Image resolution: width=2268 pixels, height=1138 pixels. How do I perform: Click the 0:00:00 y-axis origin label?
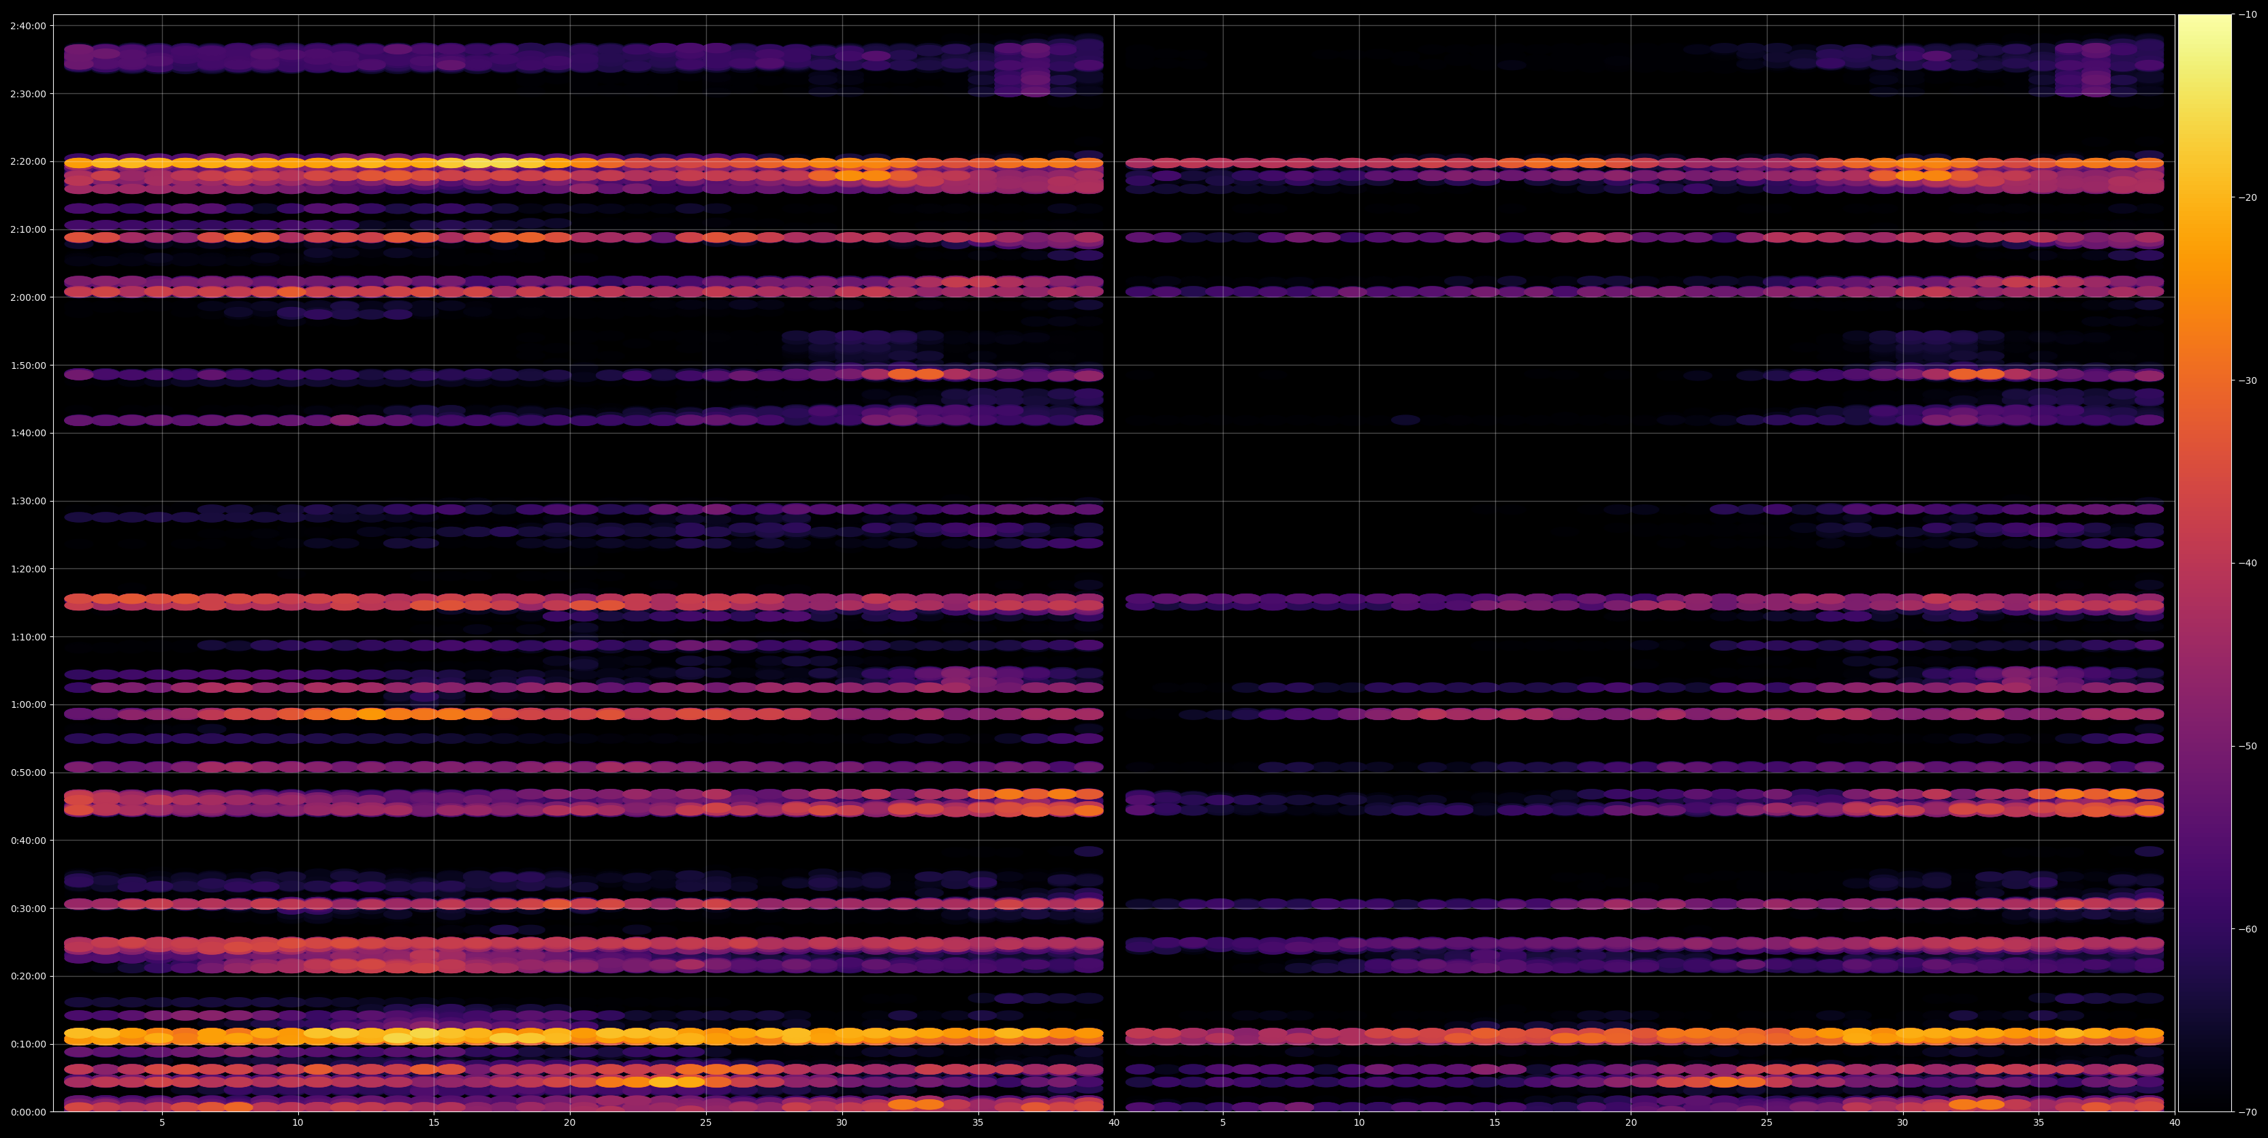pos(28,1111)
